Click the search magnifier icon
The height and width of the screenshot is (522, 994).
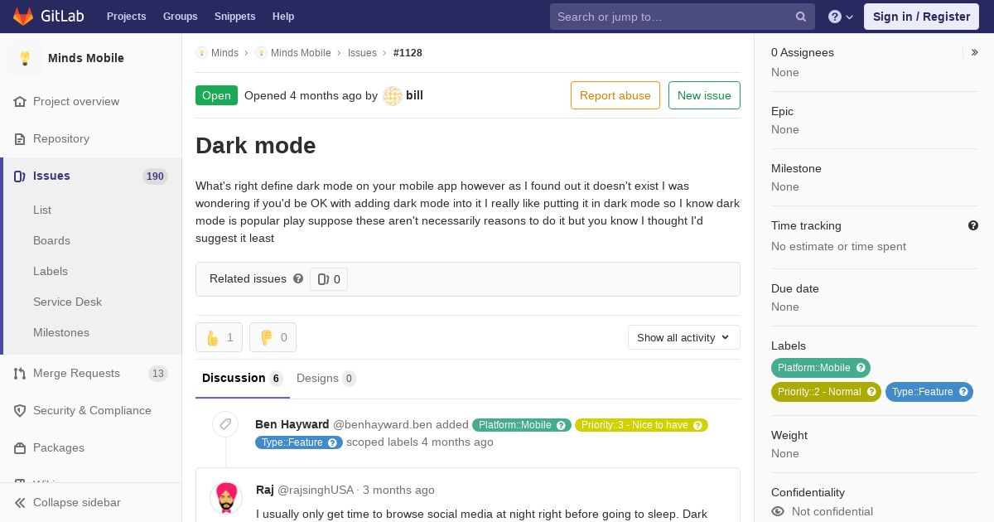coord(801,17)
